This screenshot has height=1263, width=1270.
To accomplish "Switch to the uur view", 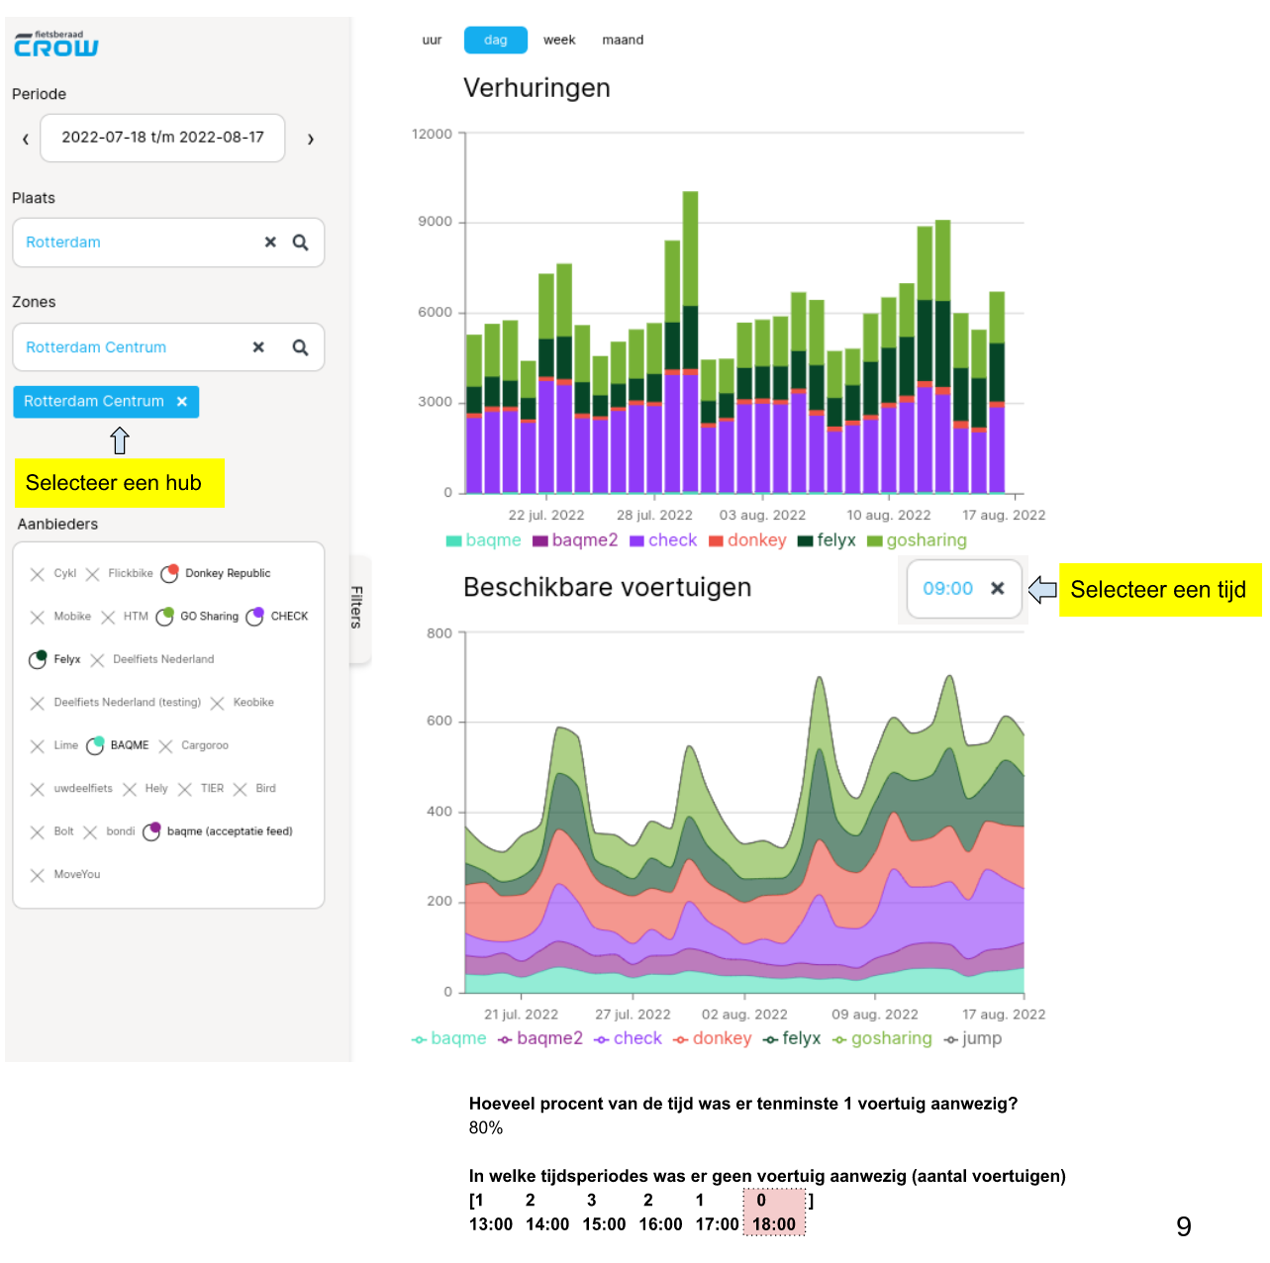I will (432, 40).
